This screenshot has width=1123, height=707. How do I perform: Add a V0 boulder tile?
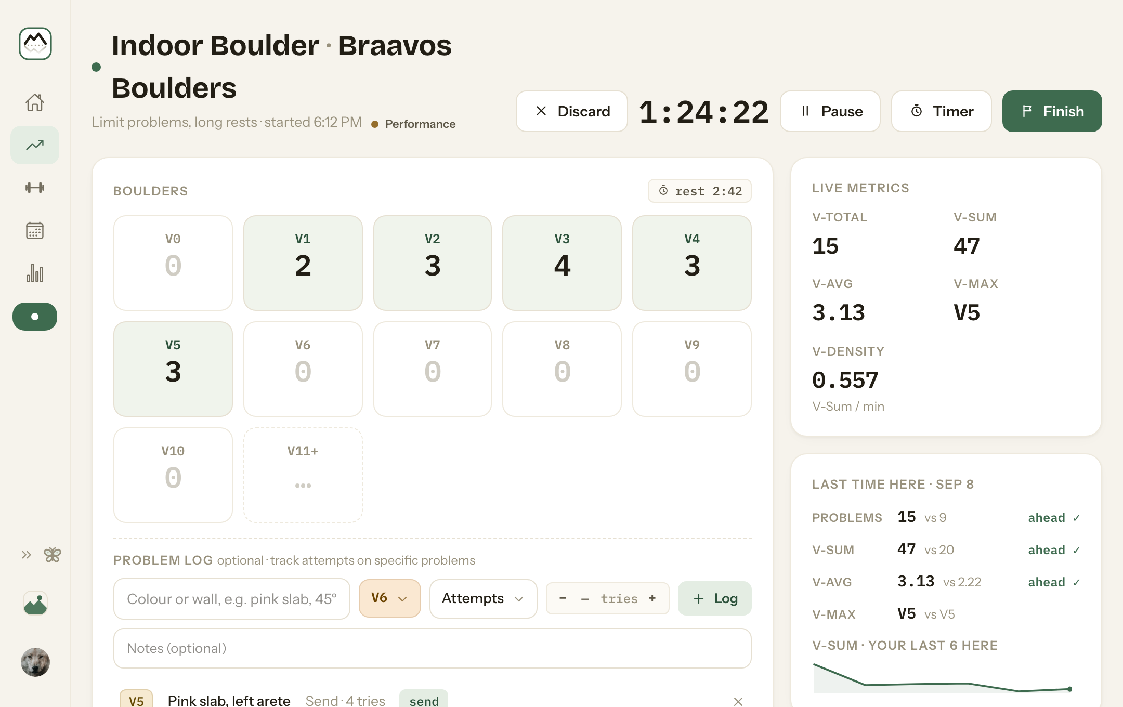(x=173, y=263)
